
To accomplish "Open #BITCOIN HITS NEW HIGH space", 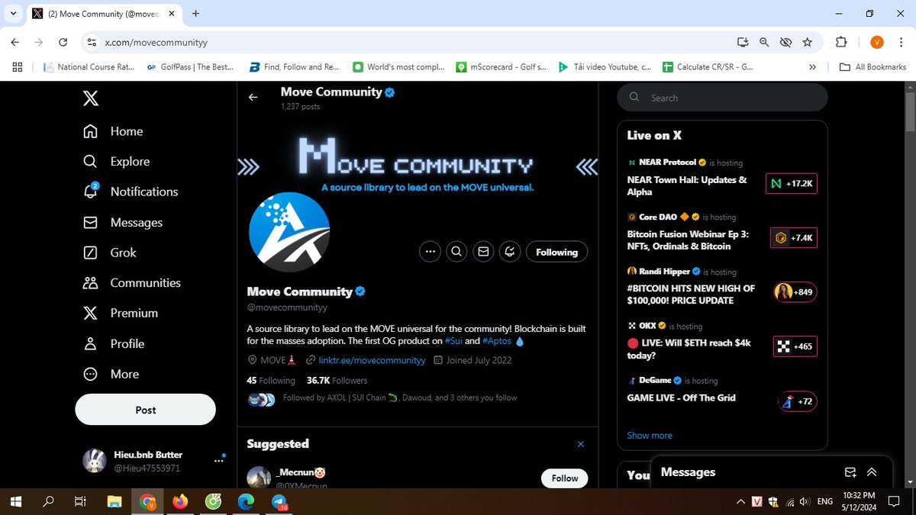I will (x=691, y=295).
